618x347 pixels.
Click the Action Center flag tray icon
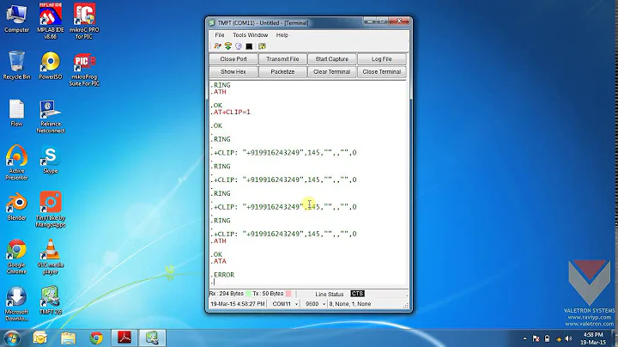tap(536, 338)
